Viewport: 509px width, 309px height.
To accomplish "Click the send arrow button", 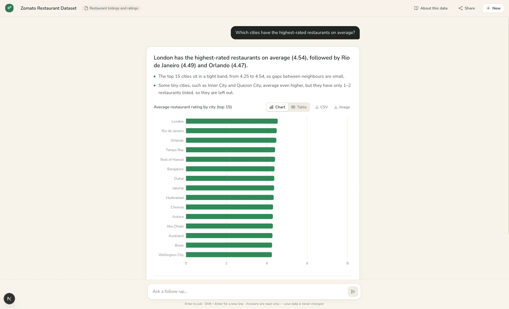I will click(353, 291).
